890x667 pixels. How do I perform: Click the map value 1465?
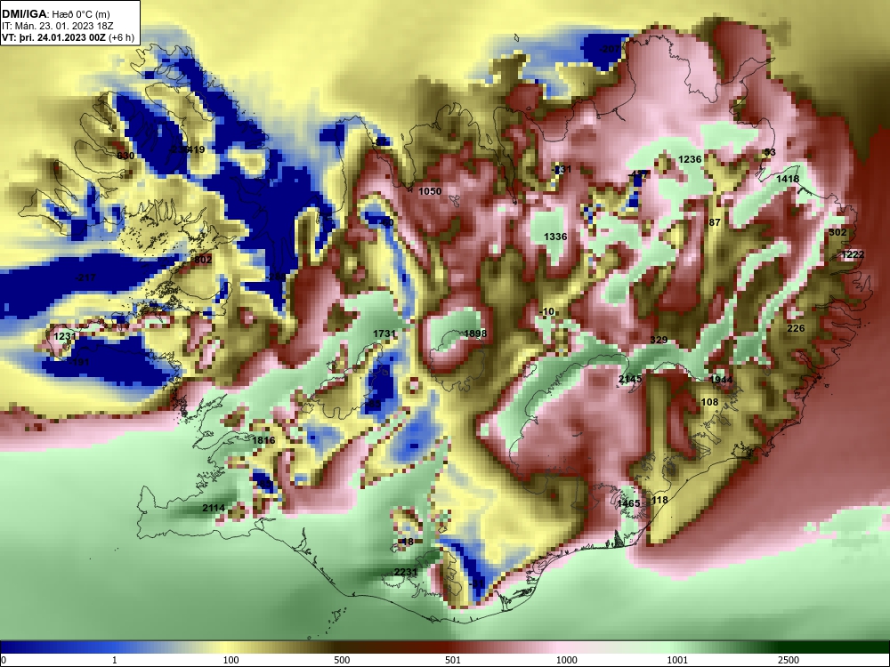pyautogui.click(x=628, y=503)
